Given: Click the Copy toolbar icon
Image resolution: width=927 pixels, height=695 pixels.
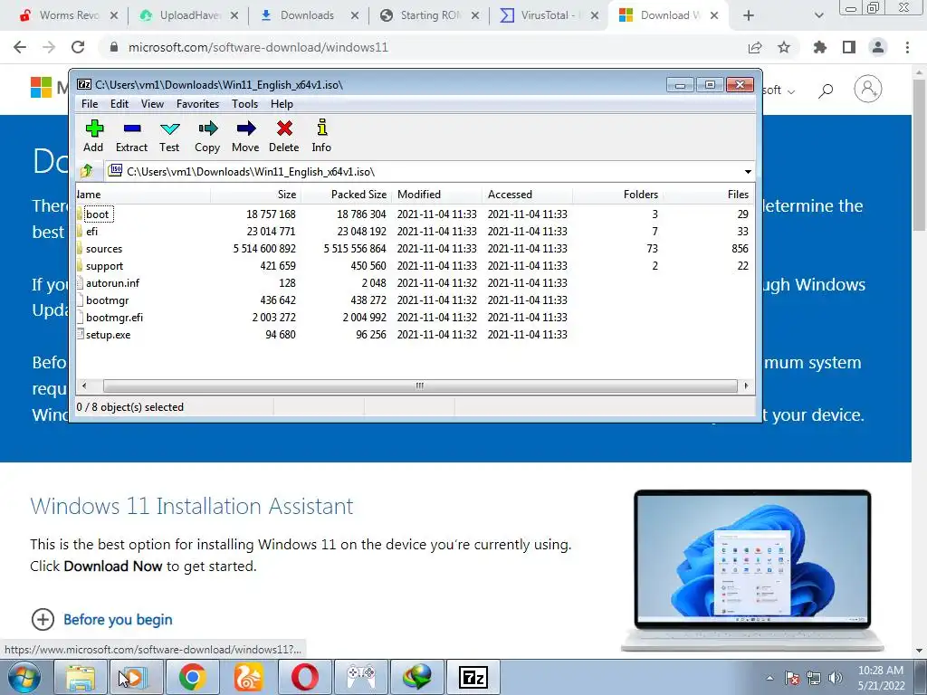Looking at the screenshot, I should (x=207, y=136).
